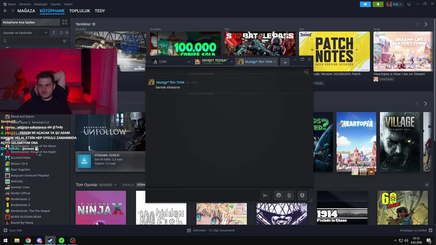Open the Oyunlar ve Yazılımlar filter dropdown
Image resolution: width=436 pixels, height=245 pixels.
point(25,33)
